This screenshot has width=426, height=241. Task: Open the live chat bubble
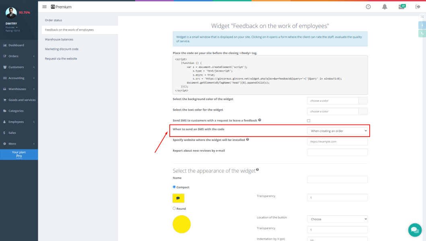point(414,230)
